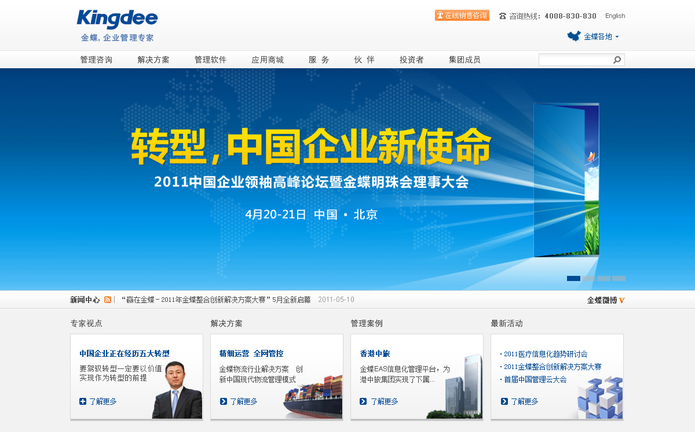Image resolution: width=695 pixels, height=432 pixels.
Task: Open the 金蝶微博 link
Action: click(x=602, y=300)
